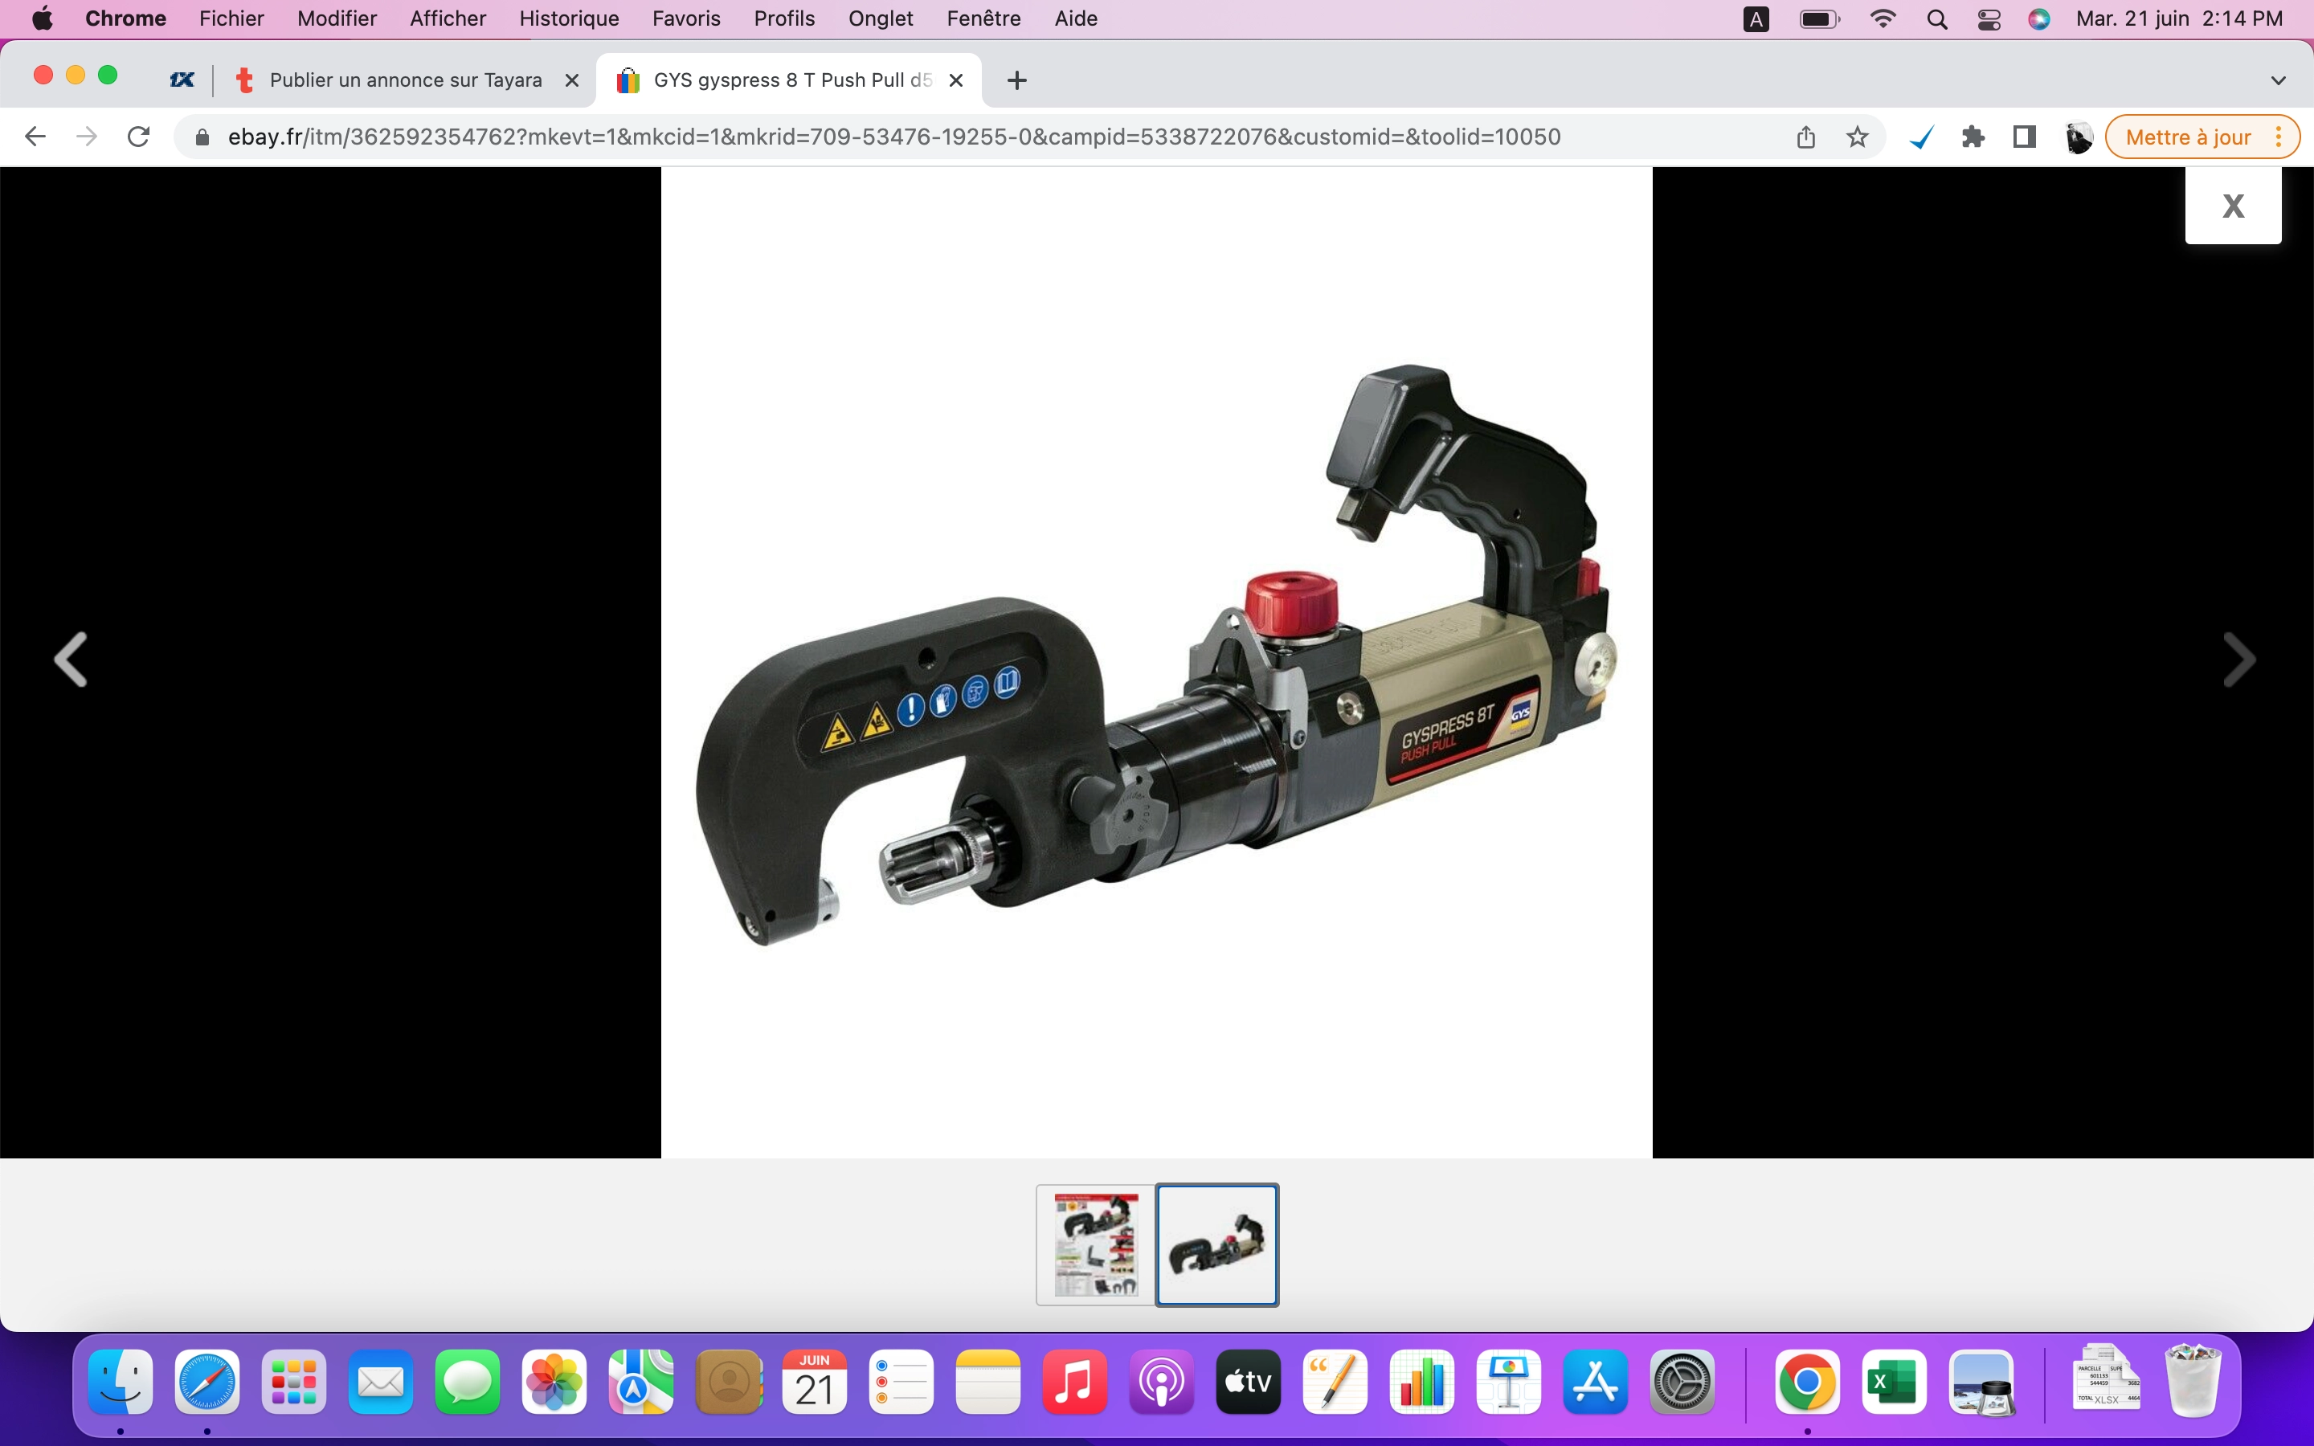Image resolution: width=2314 pixels, height=1446 pixels.
Task: Open the Chrome three-dot menu
Action: (x=2279, y=137)
